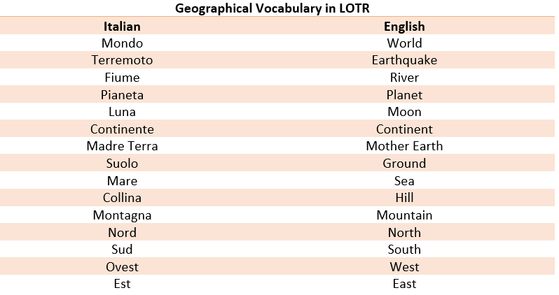The width and height of the screenshot is (559, 295).
Task: Click the Earthquake cell
Action: point(404,60)
